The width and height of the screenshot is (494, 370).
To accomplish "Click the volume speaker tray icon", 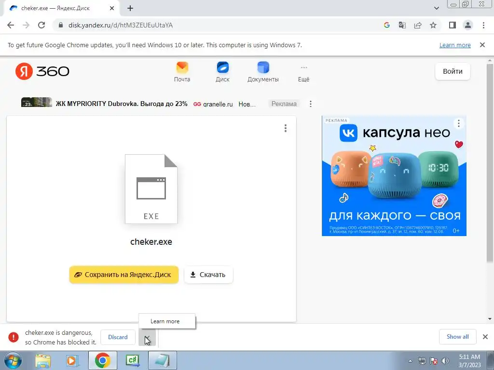I will click(445, 361).
